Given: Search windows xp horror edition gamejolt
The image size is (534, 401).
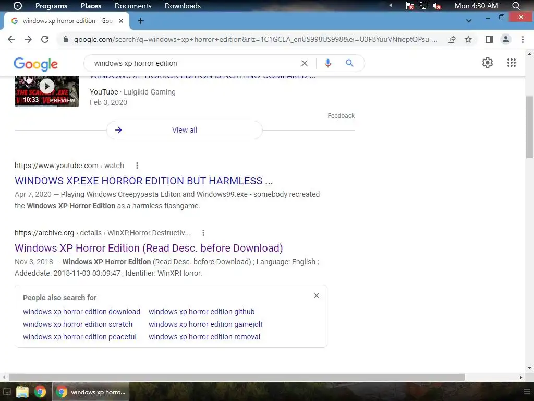Looking at the screenshot, I should coord(205,324).
